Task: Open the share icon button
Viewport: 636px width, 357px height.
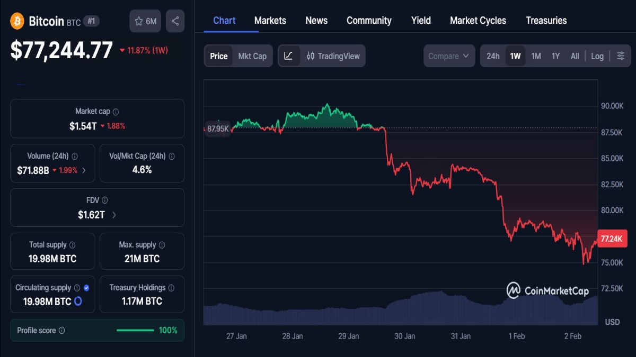Action: pyautogui.click(x=175, y=21)
